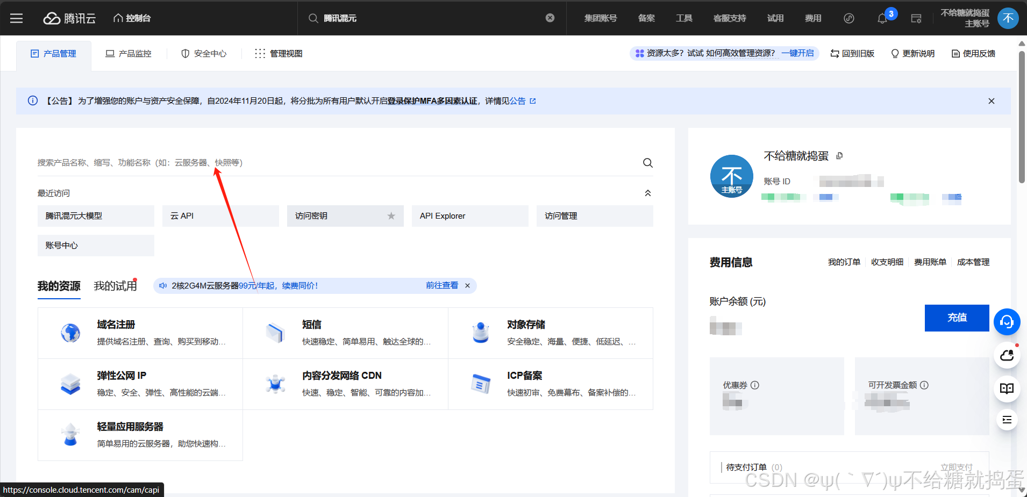Open 访问管理 recent item
This screenshot has height=497, width=1027.
[595, 216]
